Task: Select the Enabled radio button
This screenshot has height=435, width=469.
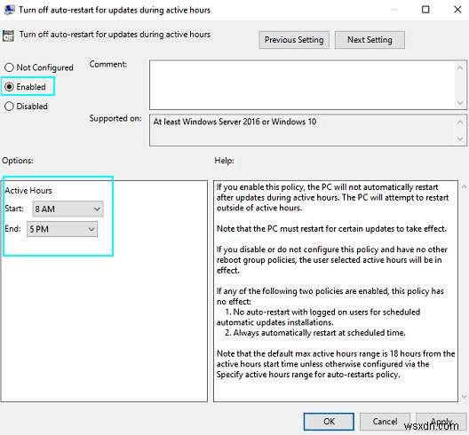Action: coord(9,87)
